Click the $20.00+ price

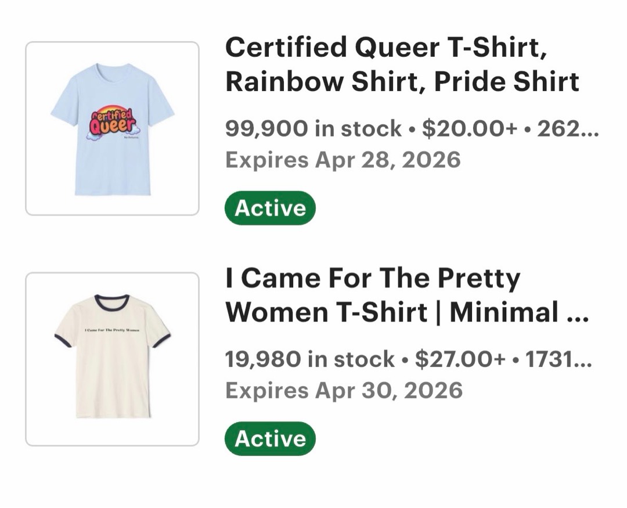coord(470,128)
